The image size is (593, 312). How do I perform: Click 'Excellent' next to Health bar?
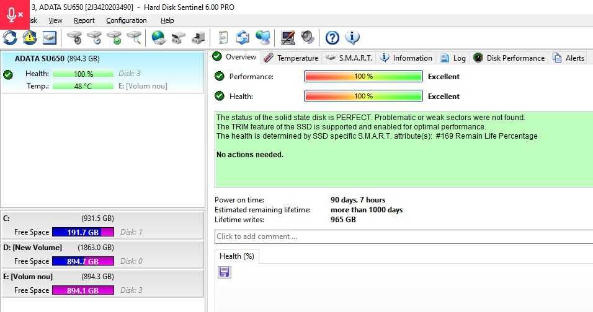[444, 96]
